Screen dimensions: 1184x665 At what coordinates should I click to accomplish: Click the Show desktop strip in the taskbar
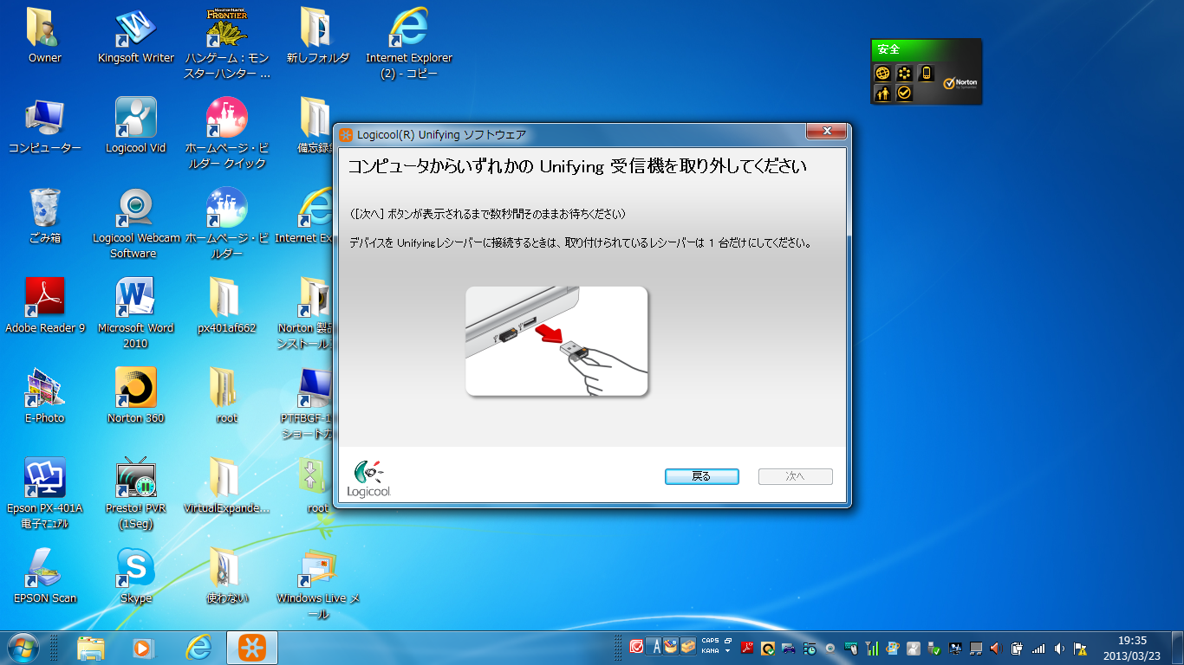pos(1178,648)
